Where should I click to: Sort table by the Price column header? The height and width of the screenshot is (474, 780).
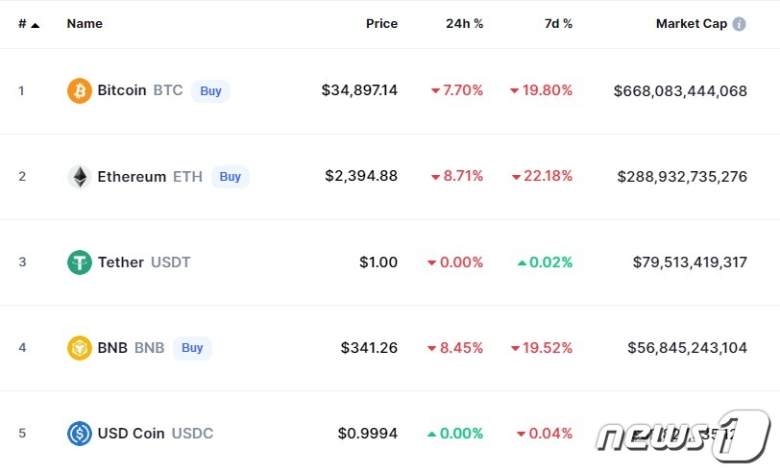coord(381,23)
